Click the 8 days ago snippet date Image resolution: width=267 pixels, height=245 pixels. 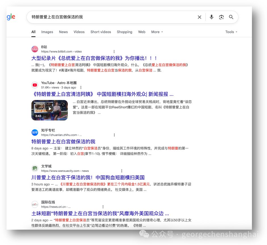[40, 148]
